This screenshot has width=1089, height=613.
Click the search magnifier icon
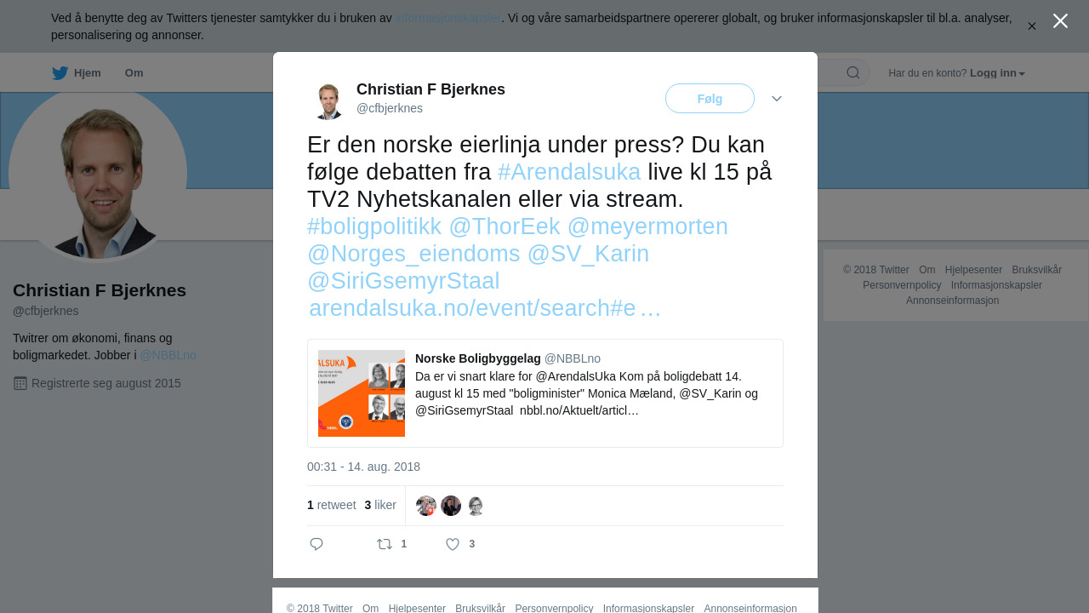coord(852,72)
